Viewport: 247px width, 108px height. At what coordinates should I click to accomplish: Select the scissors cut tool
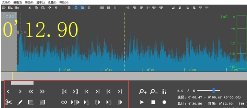coord(9,102)
